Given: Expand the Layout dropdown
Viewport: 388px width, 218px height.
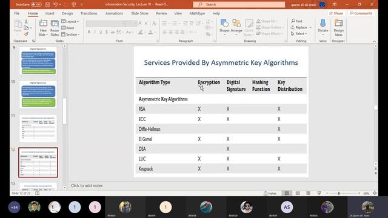Looking at the screenshot, I should pyautogui.click(x=70, y=22).
